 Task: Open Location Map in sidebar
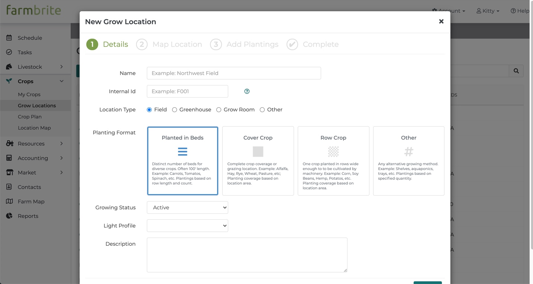[34, 128]
